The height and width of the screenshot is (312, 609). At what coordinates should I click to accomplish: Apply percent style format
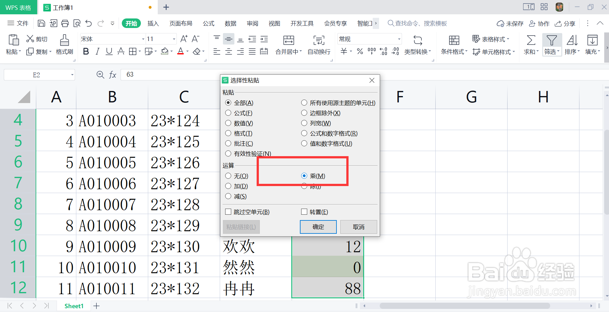[x=360, y=51]
